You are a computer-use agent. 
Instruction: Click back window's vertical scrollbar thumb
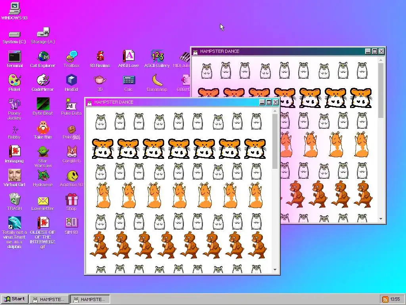[x=381, y=91]
